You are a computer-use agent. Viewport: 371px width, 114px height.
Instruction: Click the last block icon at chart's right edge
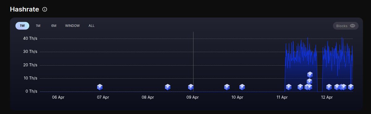[x=351, y=87]
